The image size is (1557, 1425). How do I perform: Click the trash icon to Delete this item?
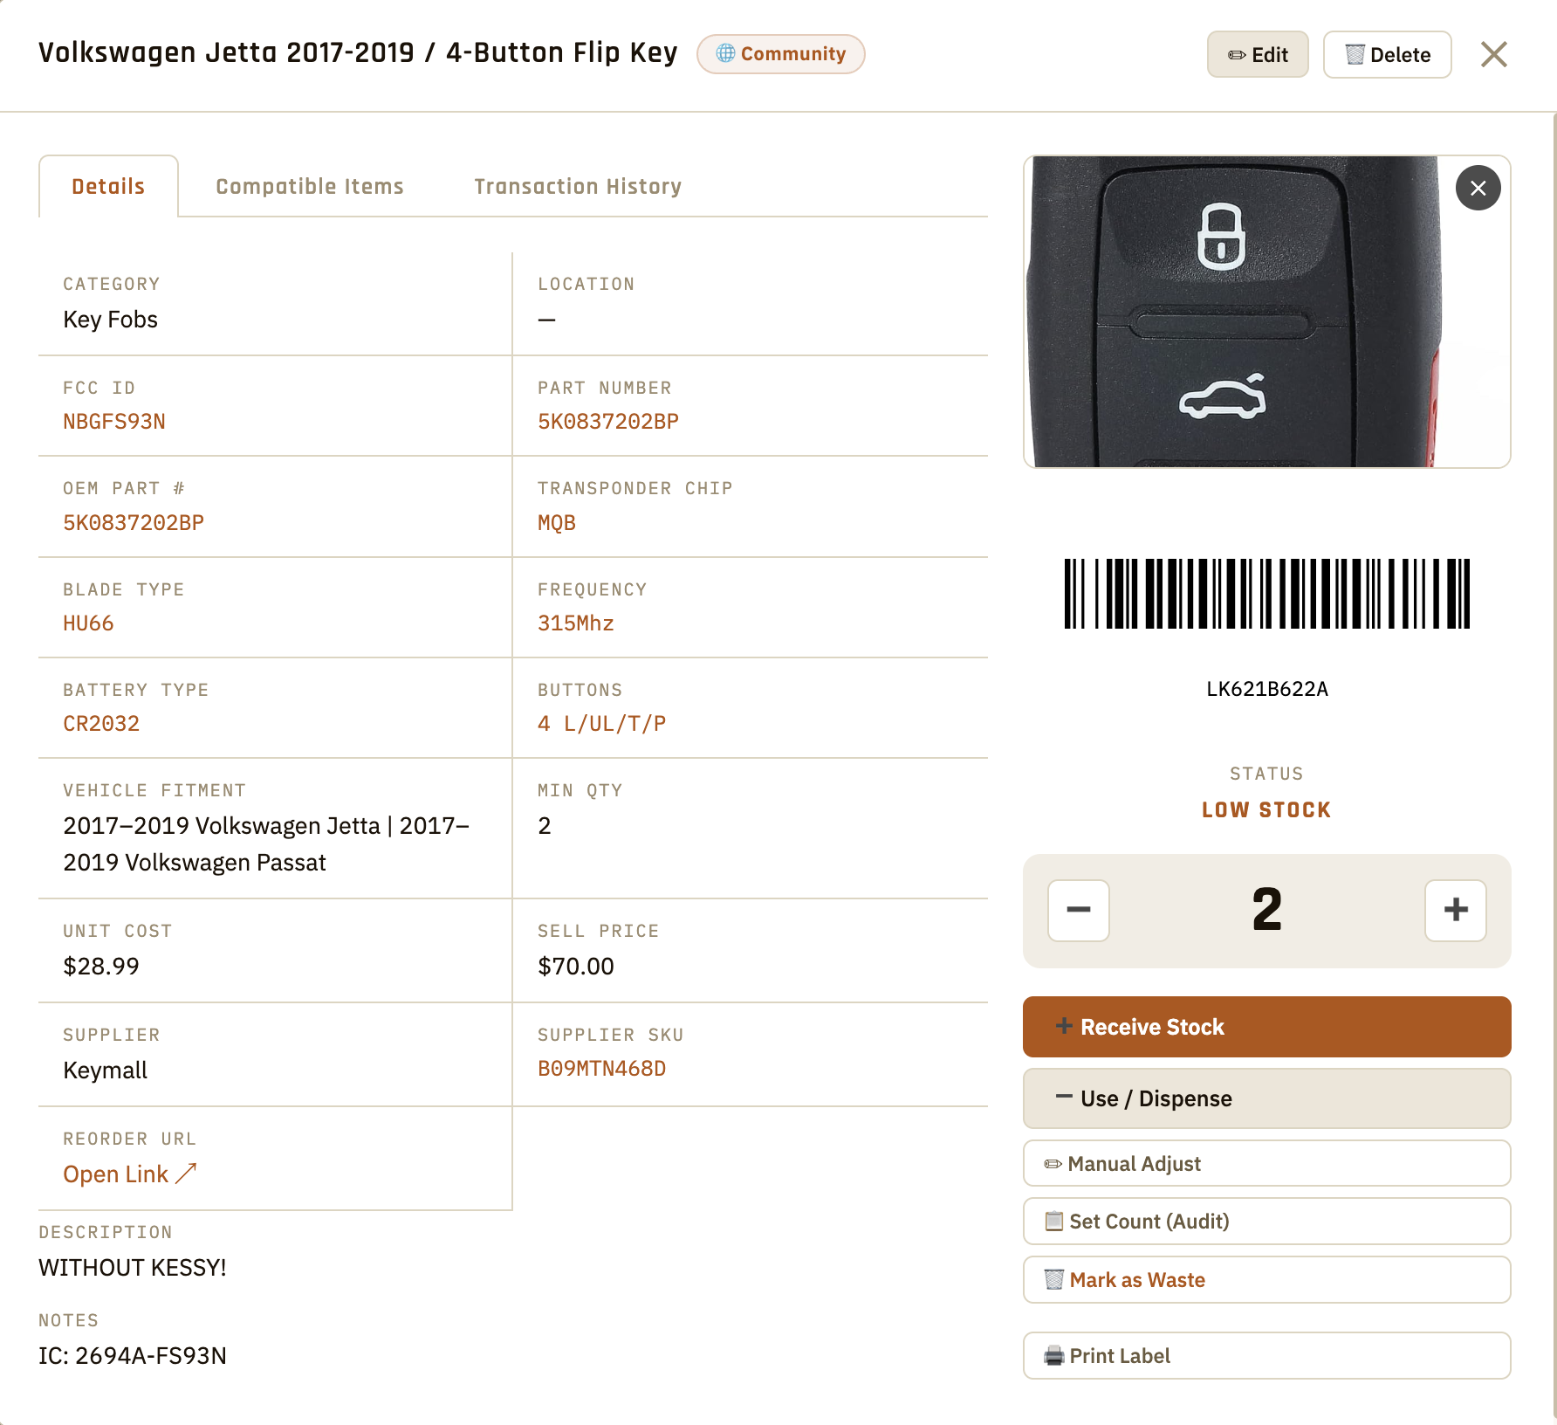click(1355, 54)
